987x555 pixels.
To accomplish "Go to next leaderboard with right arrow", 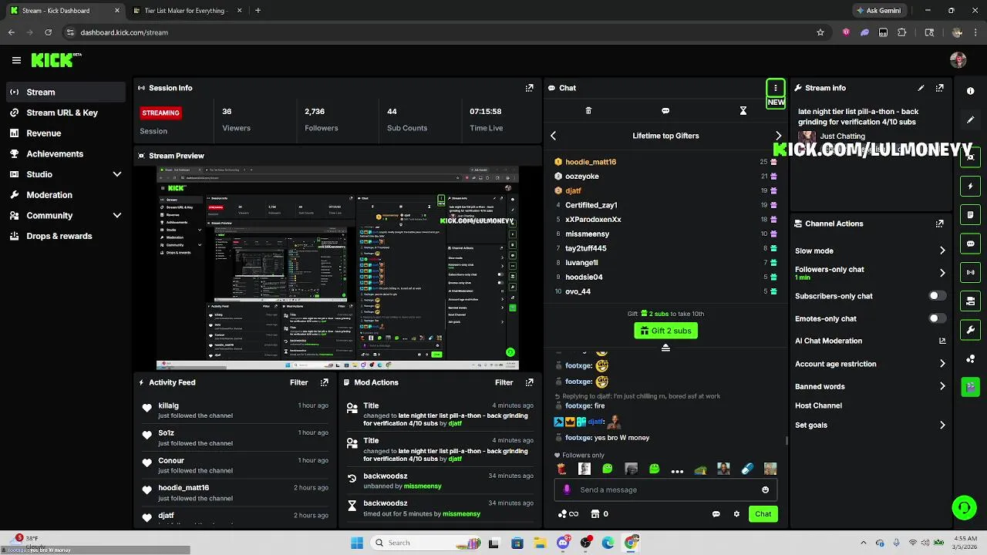I will (778, 136).
